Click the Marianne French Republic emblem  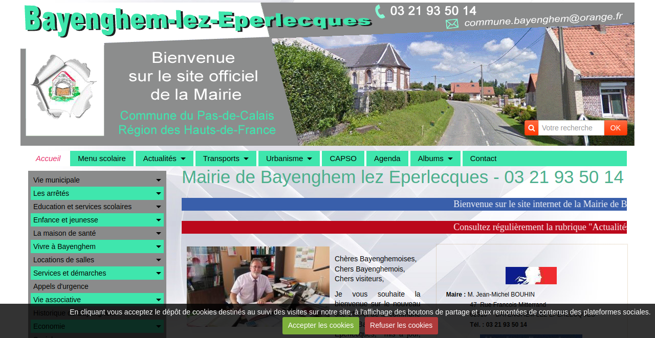click(x=531, y=275)
